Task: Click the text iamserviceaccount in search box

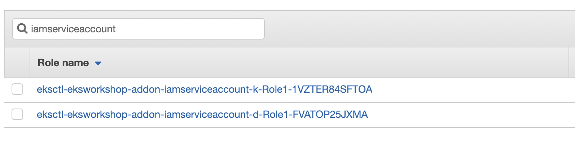Action: [73, 29]
